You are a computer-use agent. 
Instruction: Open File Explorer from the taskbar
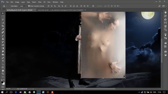pyautogui.click(x=25, y=92)
